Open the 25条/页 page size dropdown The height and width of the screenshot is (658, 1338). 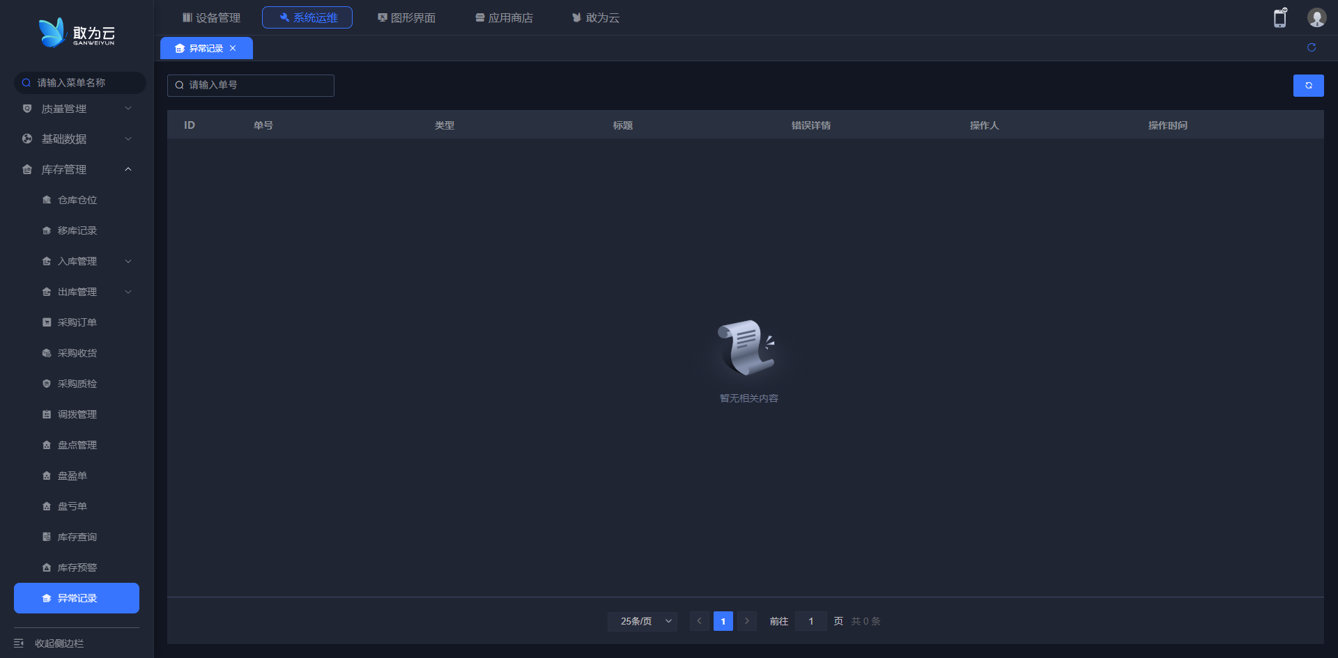(643, 621)
